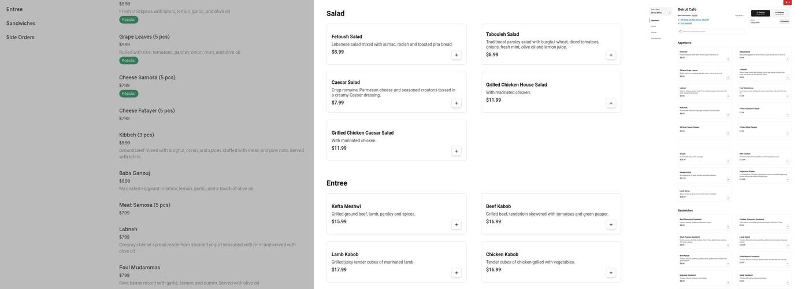Click plus icon on Caesar Salad card
This screenshot has height=289, width=809.
click(x=457, y=103)
